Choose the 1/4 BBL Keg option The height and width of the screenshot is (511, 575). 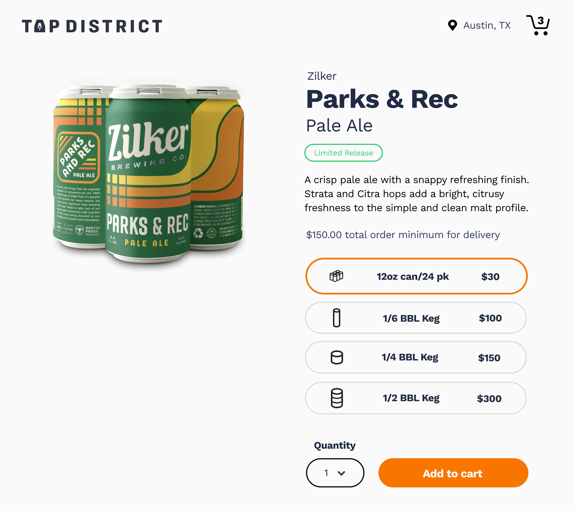pyautogui.click(x=416, y=357)
